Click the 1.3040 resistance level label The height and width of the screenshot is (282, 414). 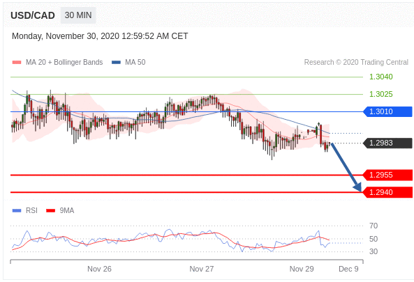tap(380, 77)
